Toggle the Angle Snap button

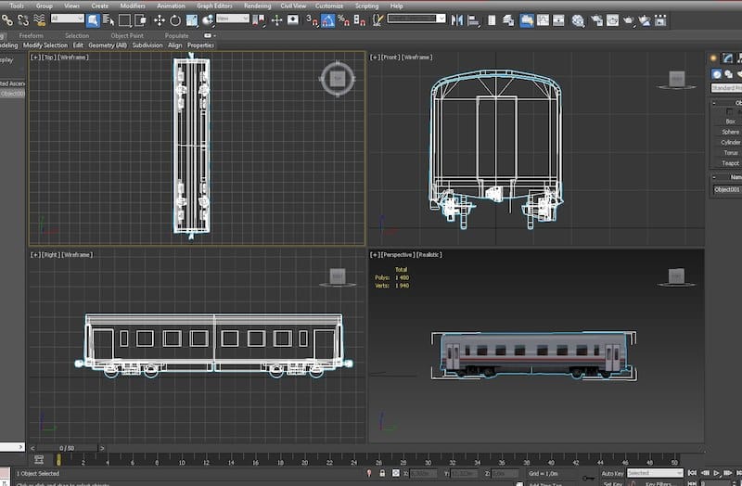(x=329, y=19)
